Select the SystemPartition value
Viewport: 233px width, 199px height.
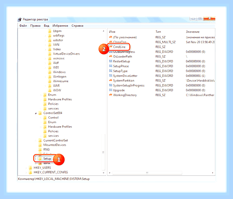[124, 80]
